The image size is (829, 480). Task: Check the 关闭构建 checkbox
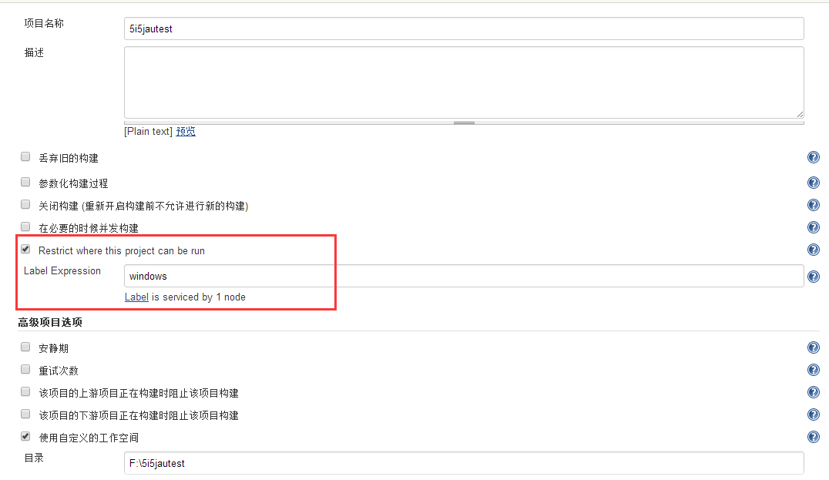[25, 204]
